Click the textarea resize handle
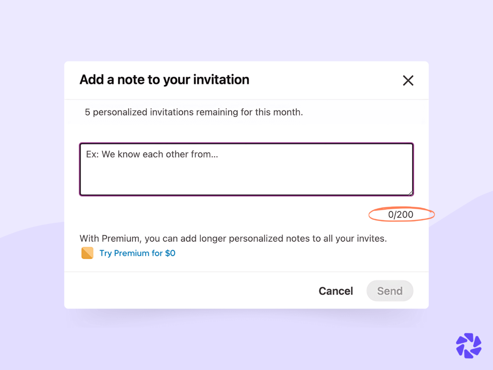This screenshot has width=493, height=370. click(x=410, y=192)
